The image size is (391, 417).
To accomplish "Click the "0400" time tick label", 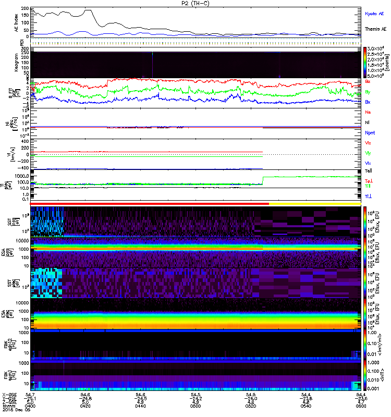I will (x=30, y=406).
